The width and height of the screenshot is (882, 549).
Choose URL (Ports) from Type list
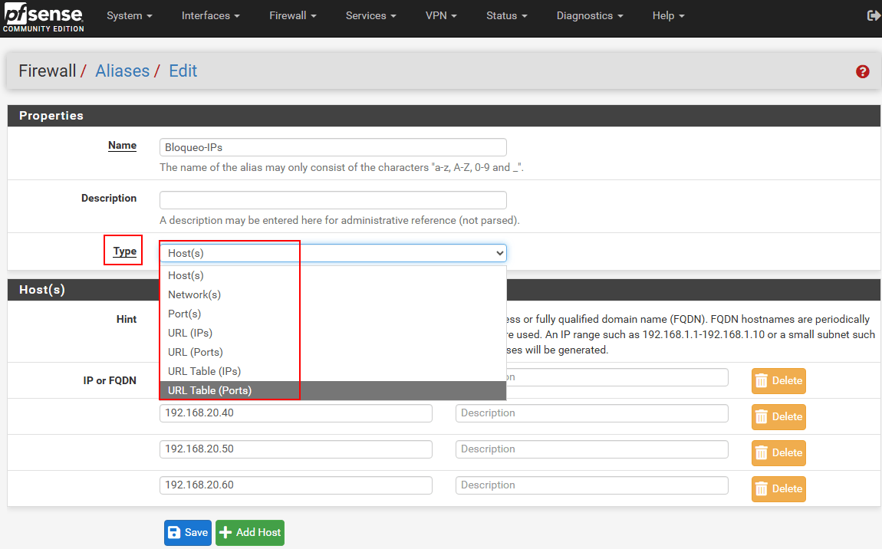pyautogui.click(x=333, y=352)
